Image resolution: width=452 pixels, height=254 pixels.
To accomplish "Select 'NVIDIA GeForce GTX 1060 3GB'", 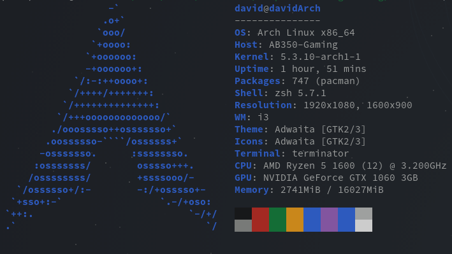I will [x=340, y=178].
